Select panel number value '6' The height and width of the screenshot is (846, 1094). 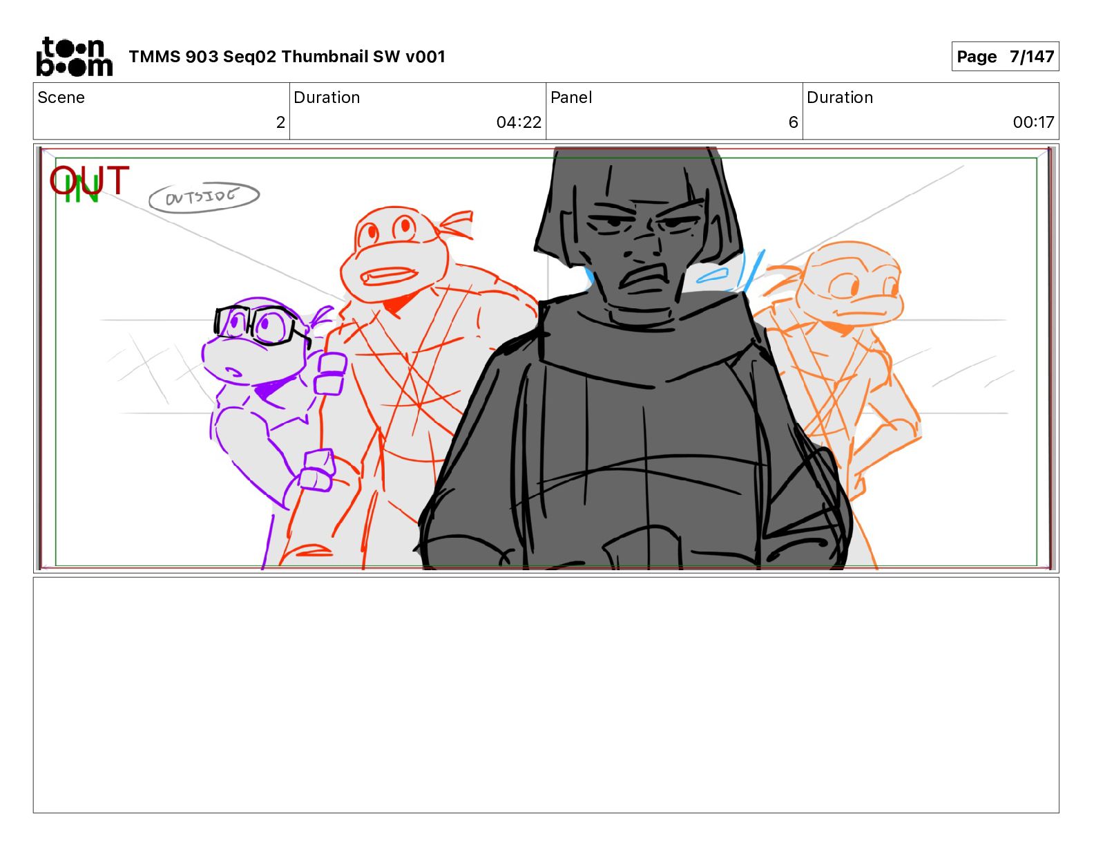[x=793, y=122]
